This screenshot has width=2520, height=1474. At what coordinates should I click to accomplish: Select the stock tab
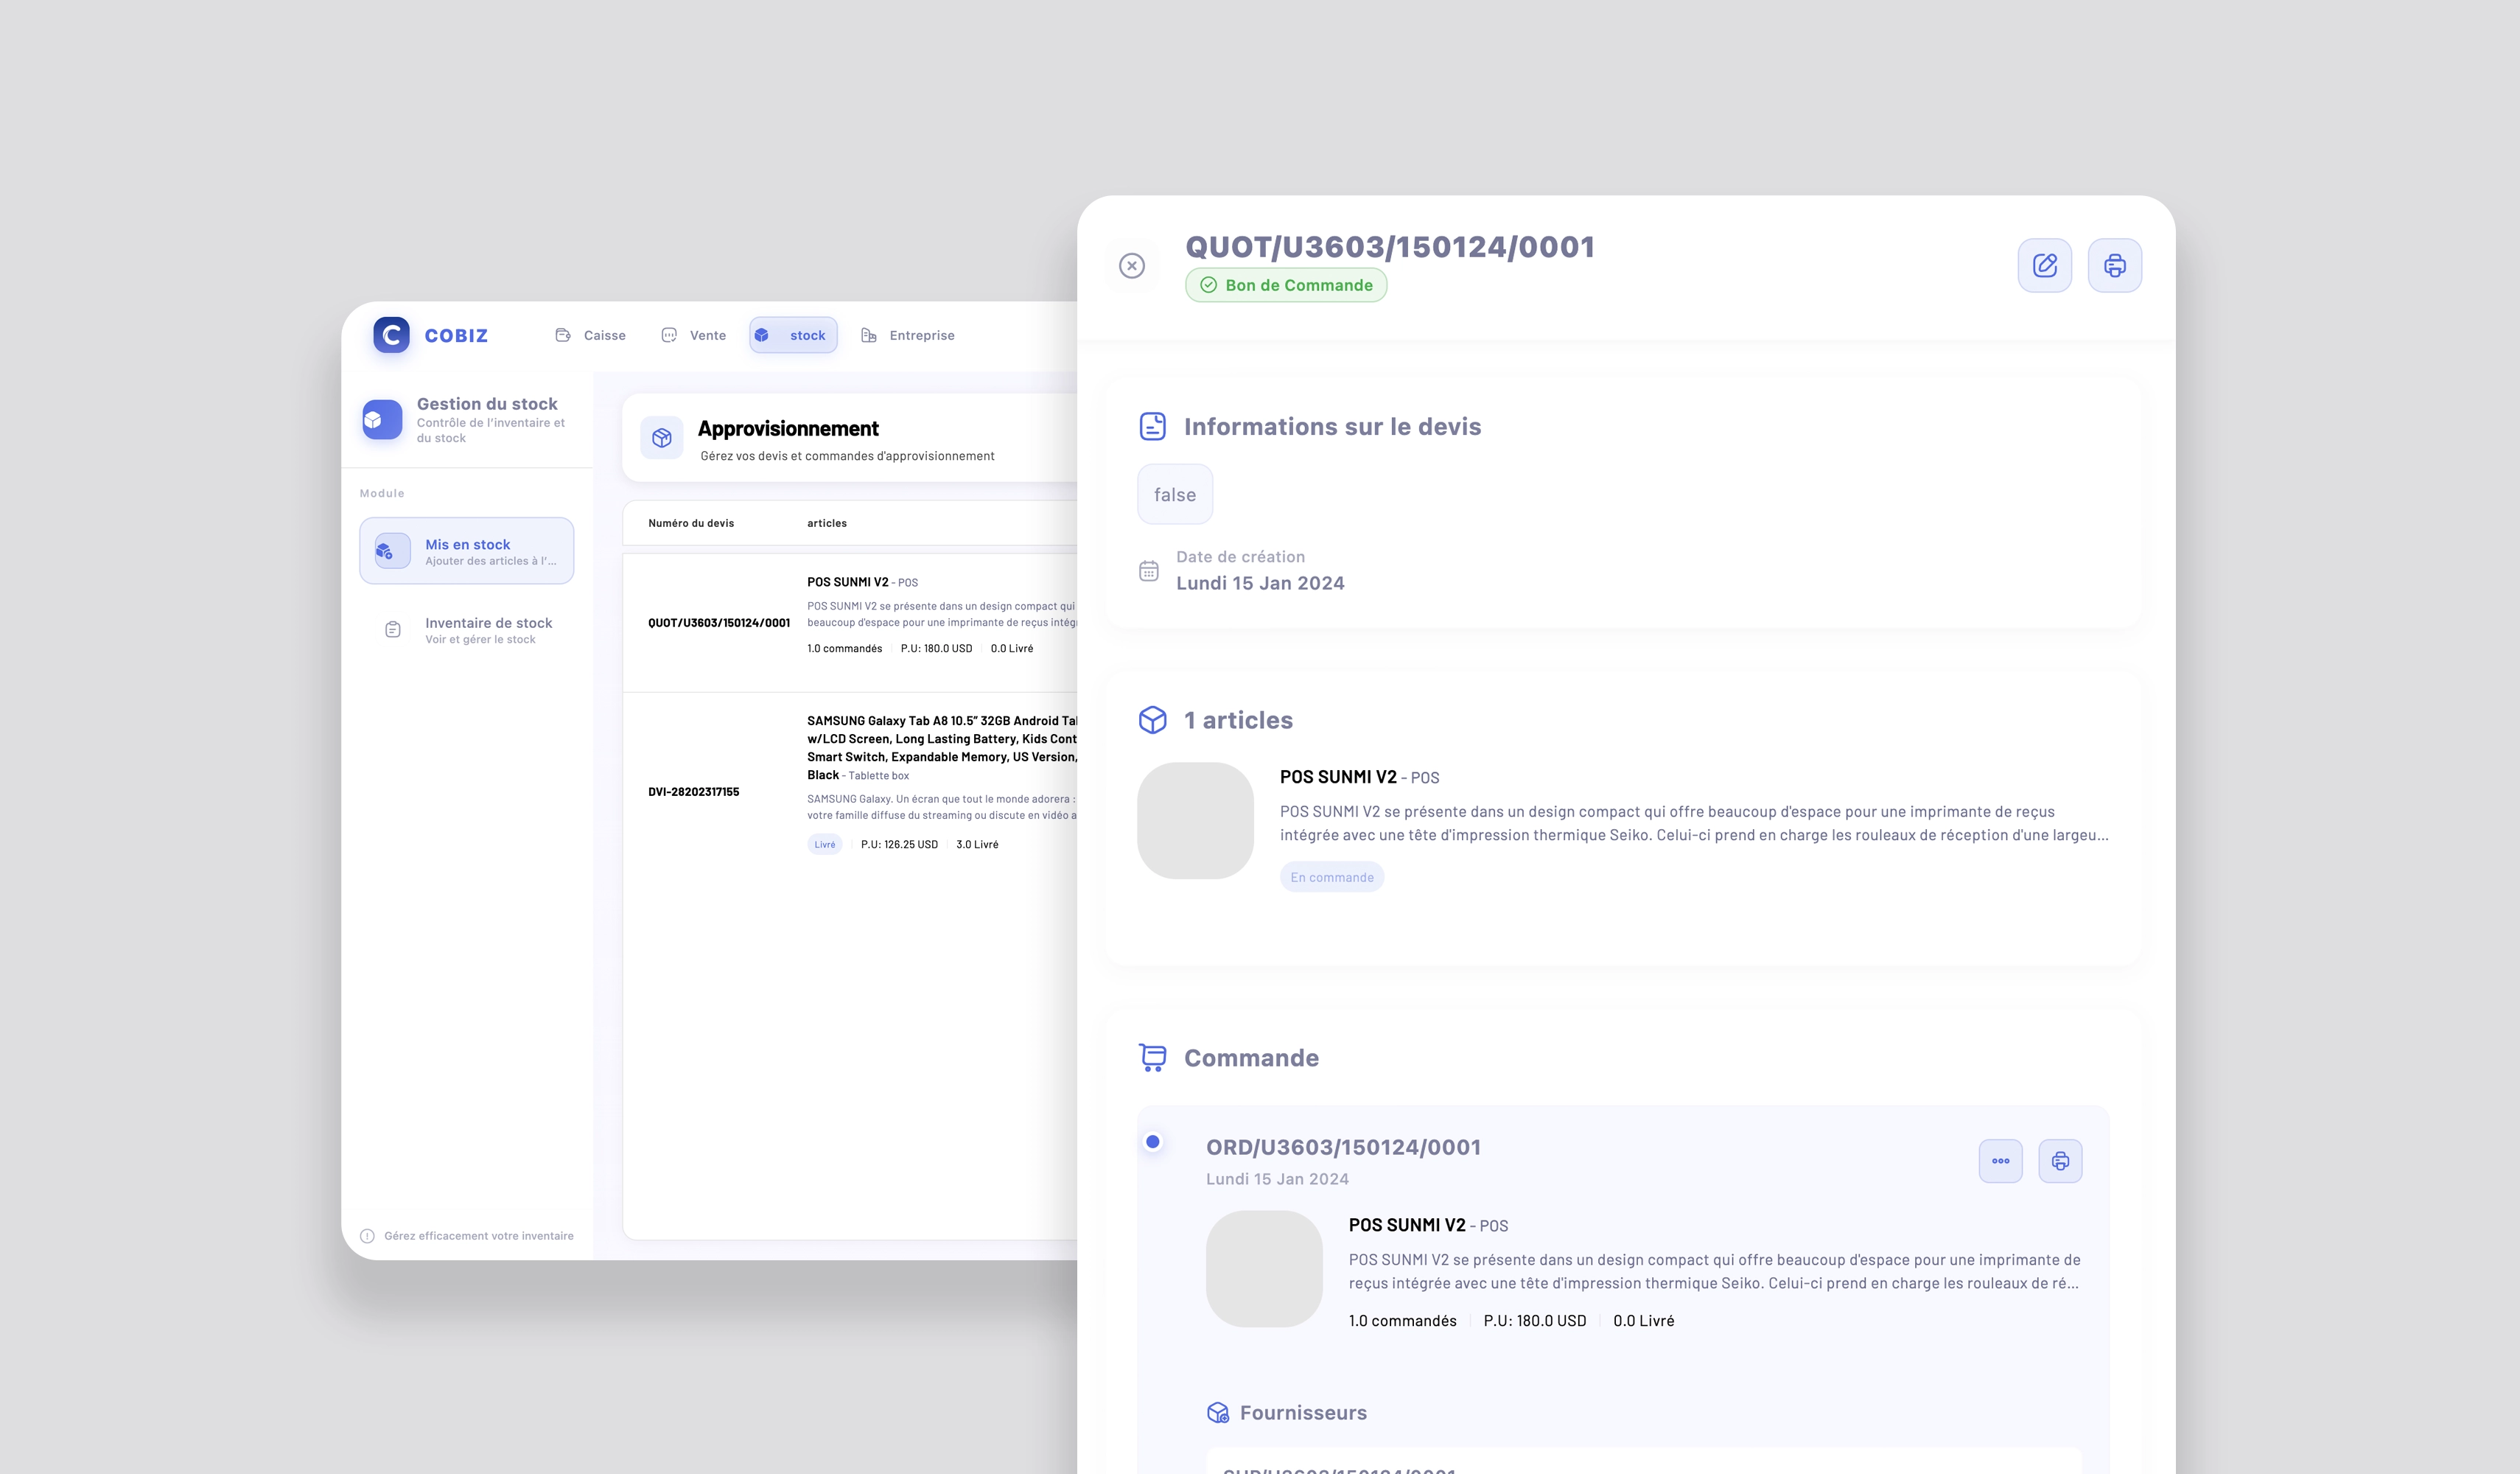(793, 335)
